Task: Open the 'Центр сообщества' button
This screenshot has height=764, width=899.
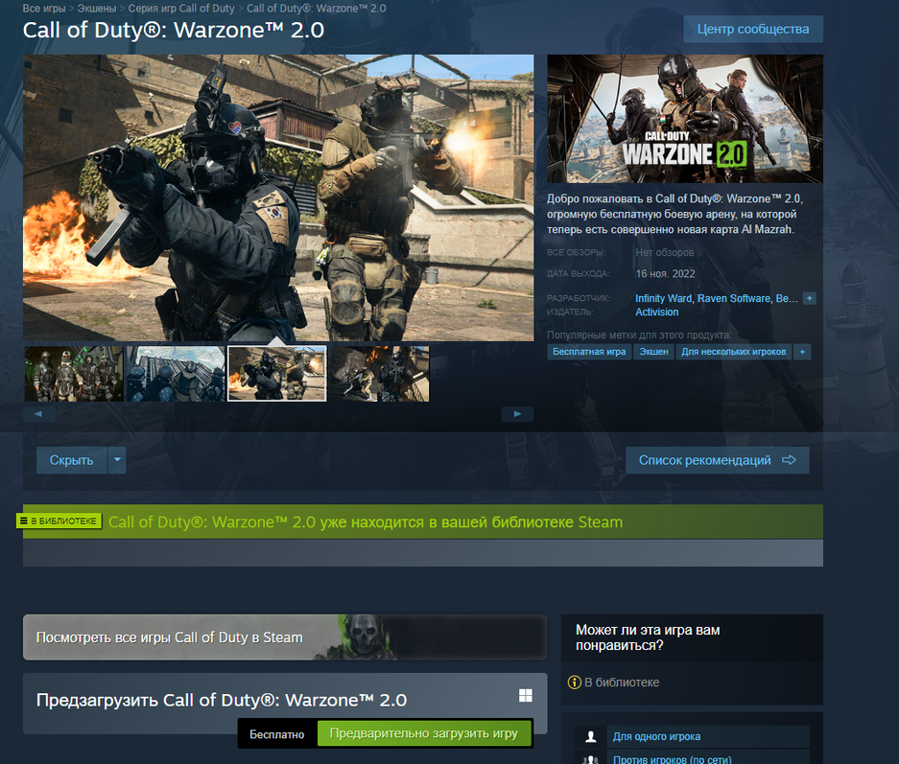Action: click(x=753, y=29)
